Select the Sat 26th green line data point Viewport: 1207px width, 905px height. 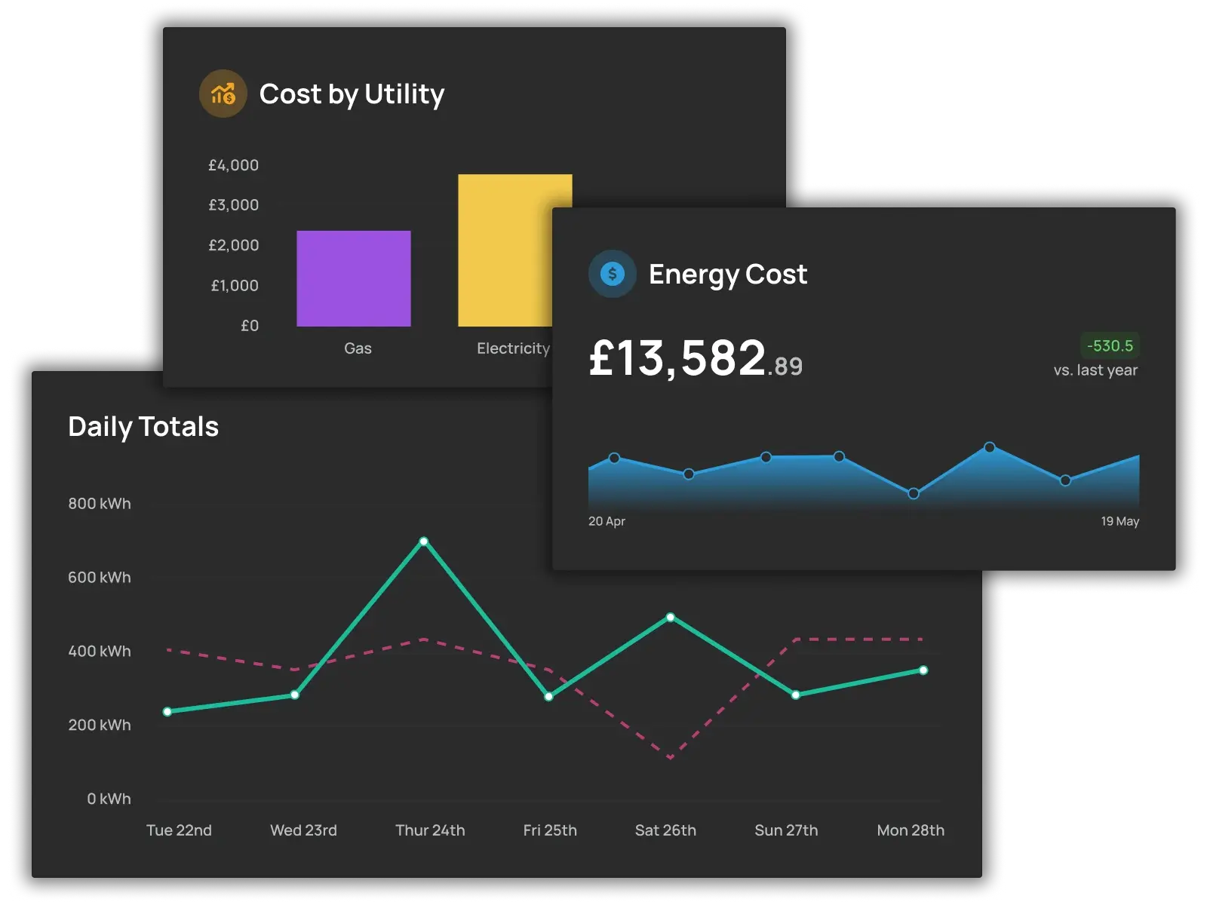[671, 618]
